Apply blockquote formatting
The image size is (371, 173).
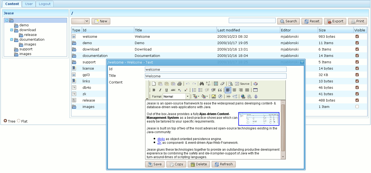(220, 90)
